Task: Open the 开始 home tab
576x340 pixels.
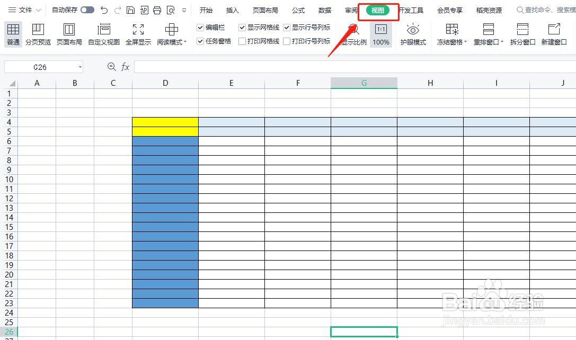Action: [206, 10]
